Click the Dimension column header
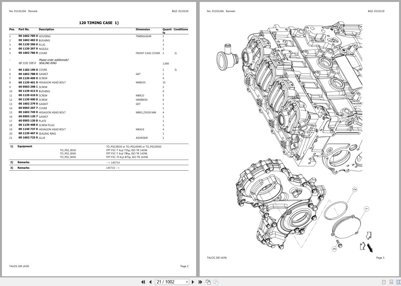 pos(143,29)
